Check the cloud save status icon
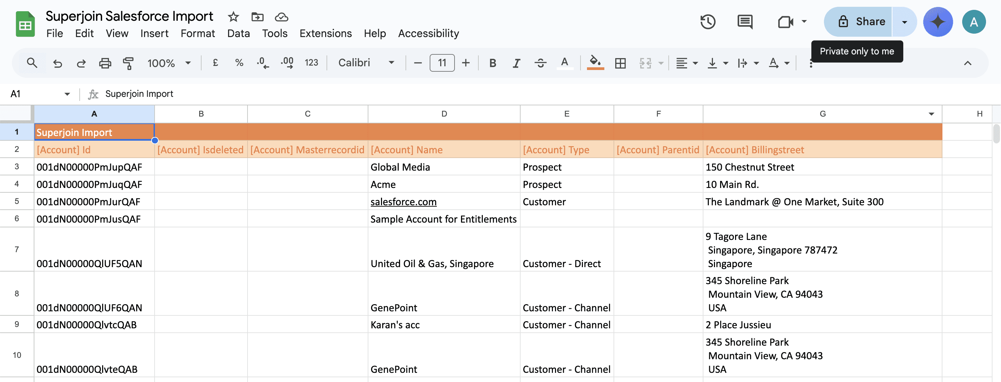Image resolution: width=1001 pixels, height=382 pixels. [281, 17]
